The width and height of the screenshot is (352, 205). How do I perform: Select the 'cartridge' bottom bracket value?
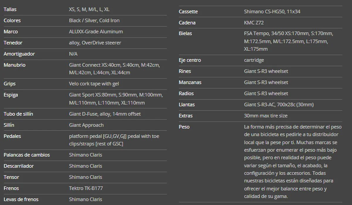[254, 60]
